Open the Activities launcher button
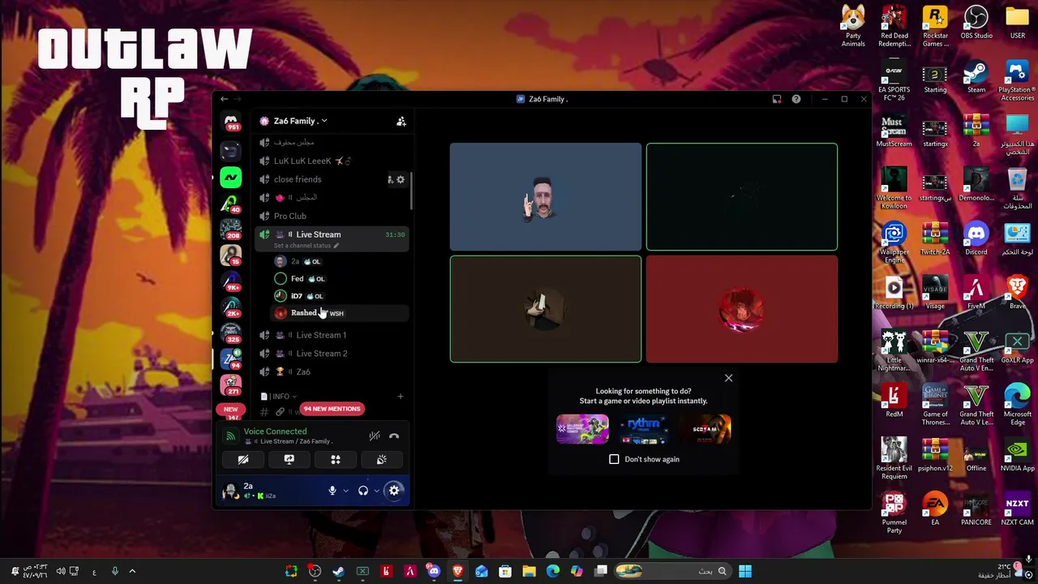Screen dimensions: 1038x584 (336, 460)
